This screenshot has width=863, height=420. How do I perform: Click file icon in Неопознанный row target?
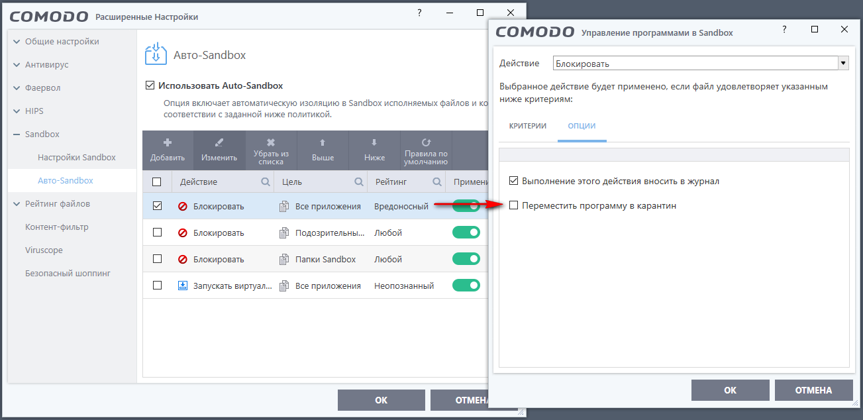click(x=284, y=286)
